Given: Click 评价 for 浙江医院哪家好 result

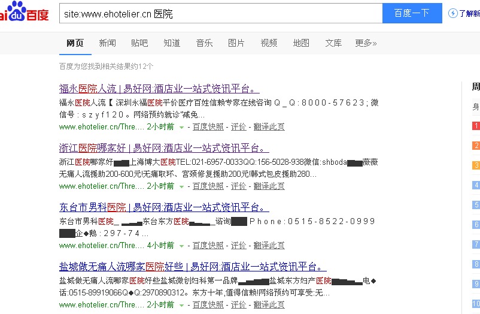Looking at the screenshot, I should coord(238,186).
